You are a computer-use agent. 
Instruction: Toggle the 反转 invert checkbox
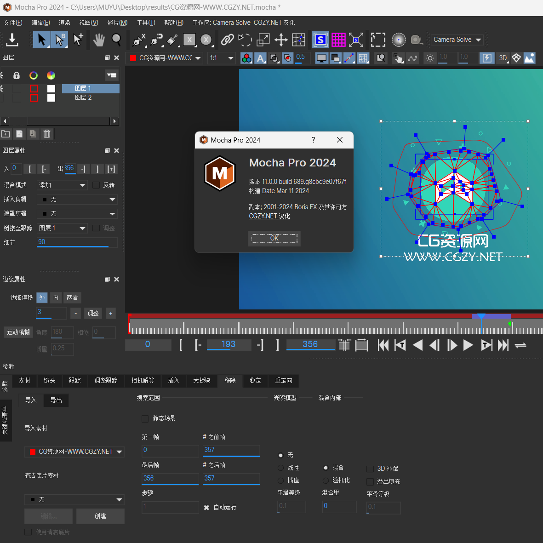pos(96,185)
